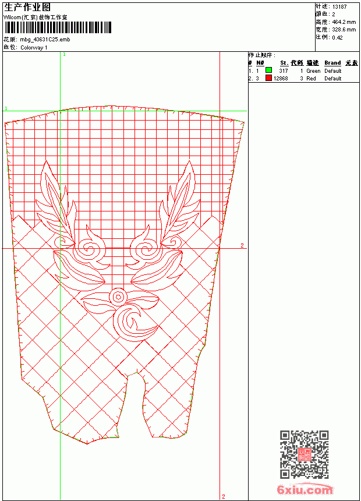Click the red color swatch in stop sequence

(268, 77)
